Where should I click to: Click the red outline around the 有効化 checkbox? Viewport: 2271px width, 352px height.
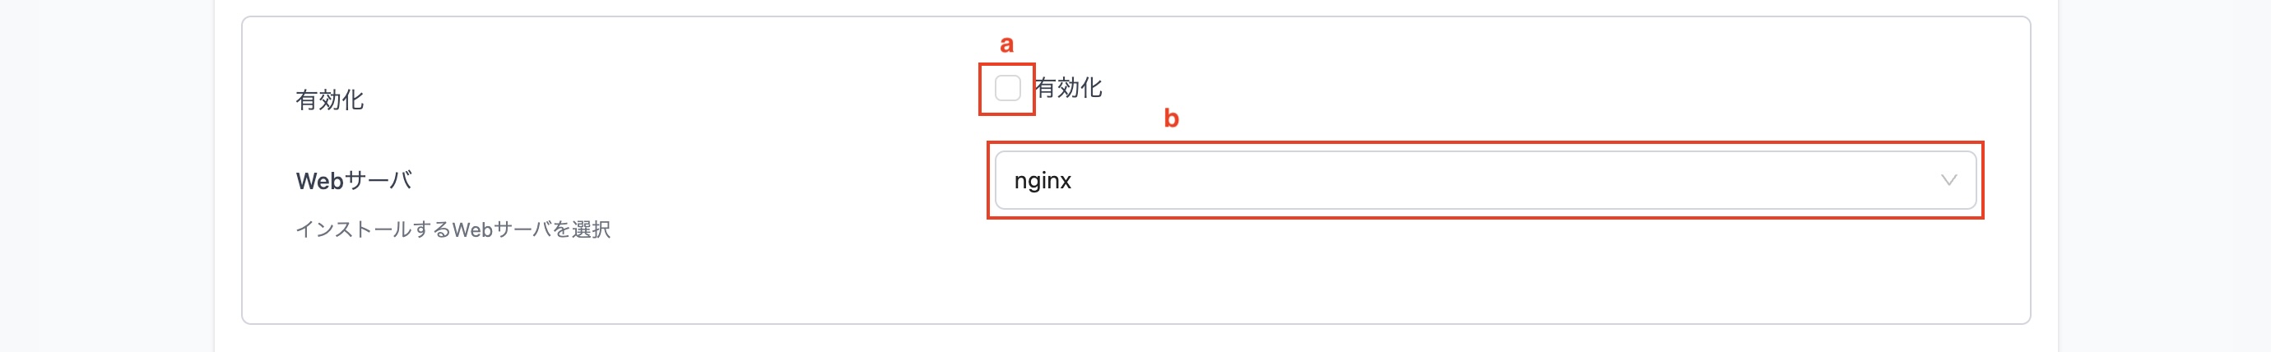click(1007, 64)
